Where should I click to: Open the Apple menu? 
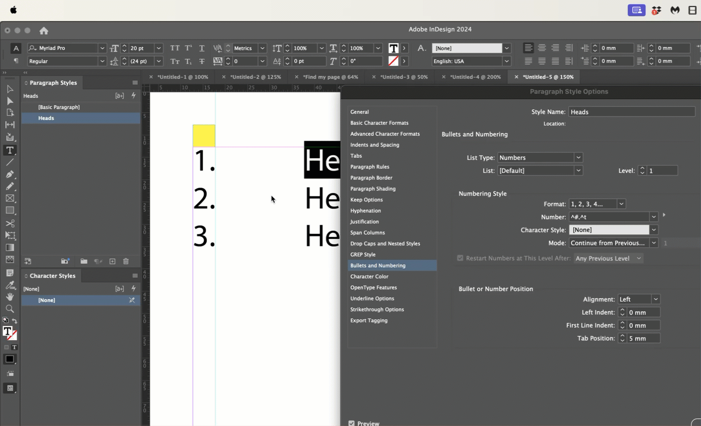point(13,10)
